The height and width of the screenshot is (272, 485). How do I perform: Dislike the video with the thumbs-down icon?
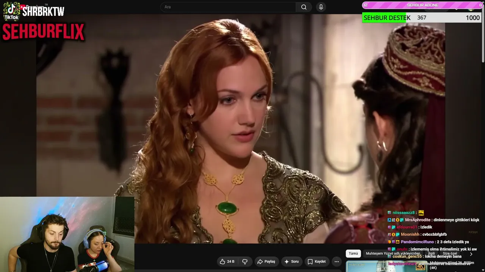click(245, 261)
